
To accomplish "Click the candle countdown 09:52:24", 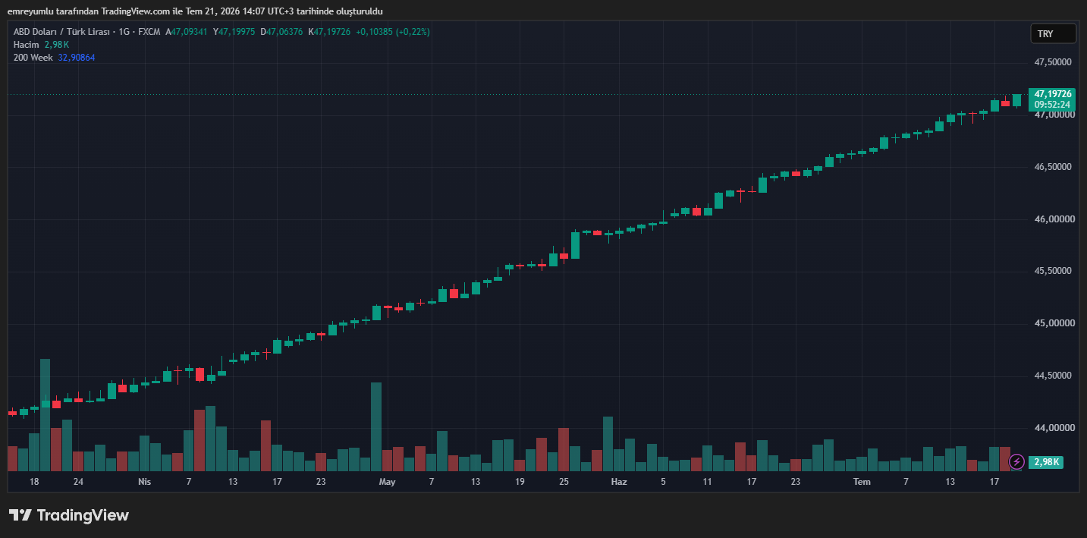I will [x=1053, y=105].
